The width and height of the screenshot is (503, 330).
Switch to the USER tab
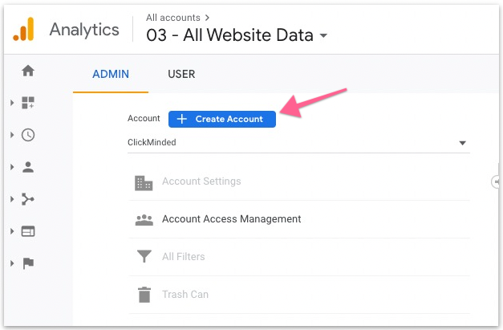click(x=181, y=75)
